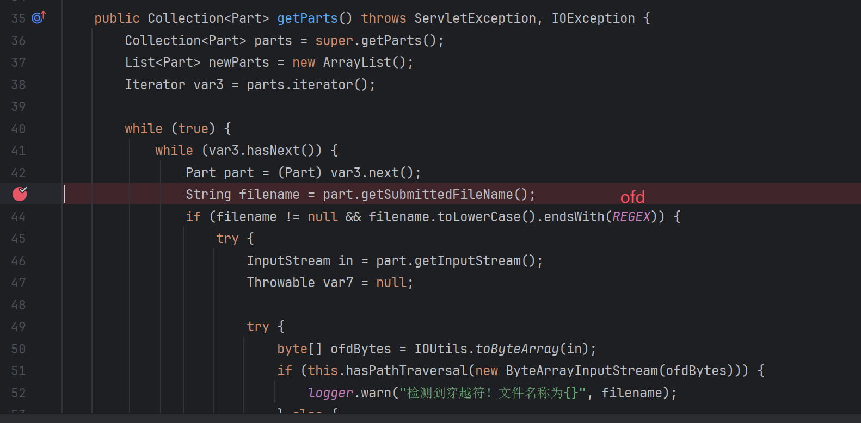Screen dimensions: 861x423
Task: Click the getInputStream method call
Action: (x=468, y=261)
